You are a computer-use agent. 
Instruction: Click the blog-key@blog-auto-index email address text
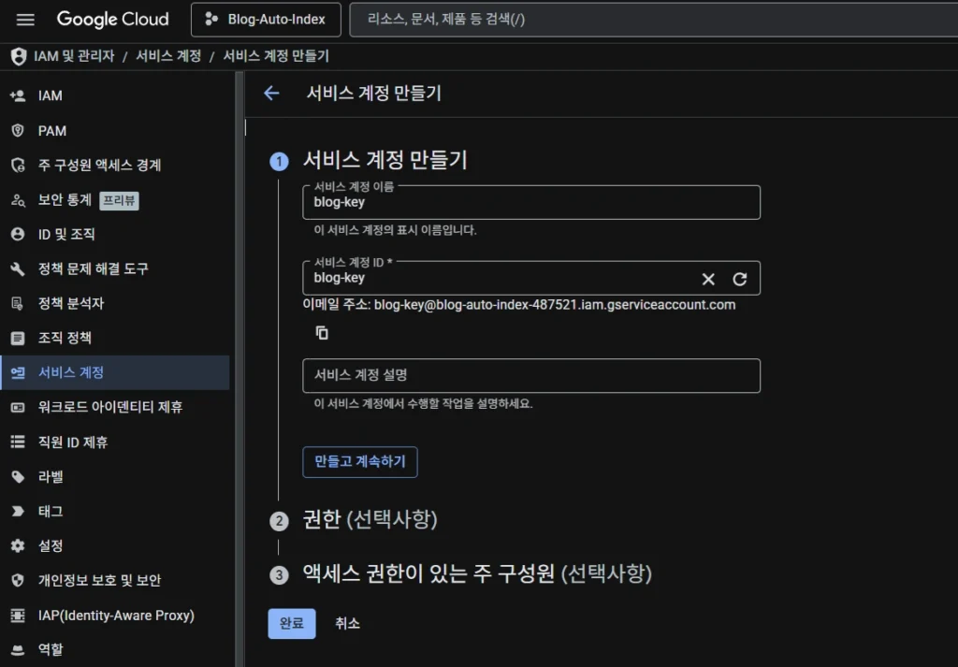point(555,305)
